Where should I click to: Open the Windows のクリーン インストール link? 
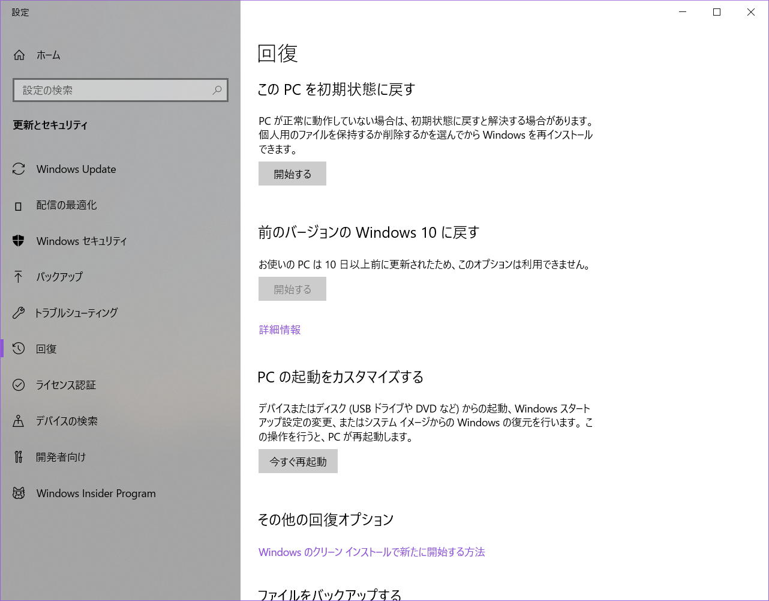(372, 552)
